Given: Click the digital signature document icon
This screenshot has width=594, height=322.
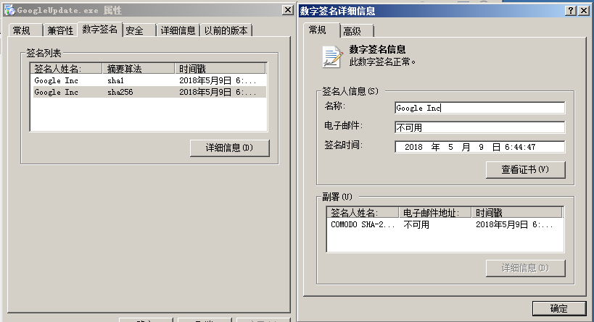Looking at the screenshot, I should point(332,56).
